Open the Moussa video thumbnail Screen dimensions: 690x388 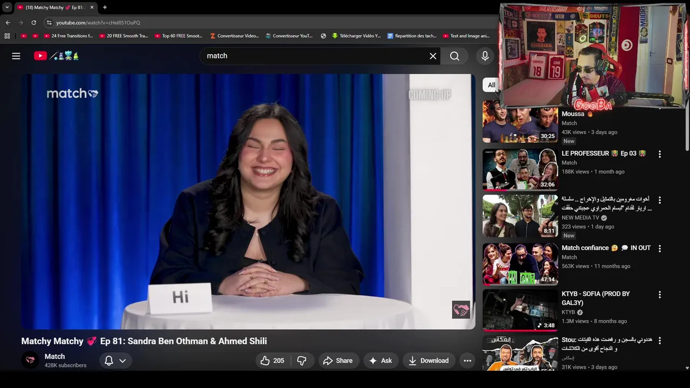pyautogui.click(x=520, y=122)
